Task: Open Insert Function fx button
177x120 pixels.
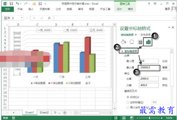Action: [x=49, y=18]
